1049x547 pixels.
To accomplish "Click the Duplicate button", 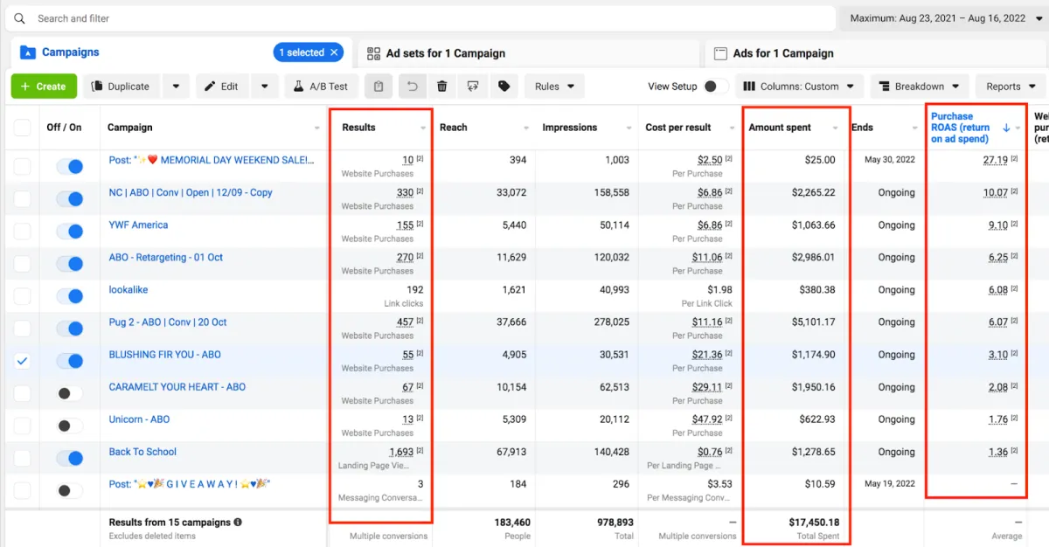I will pyautogui.click(x=121, y=87).
